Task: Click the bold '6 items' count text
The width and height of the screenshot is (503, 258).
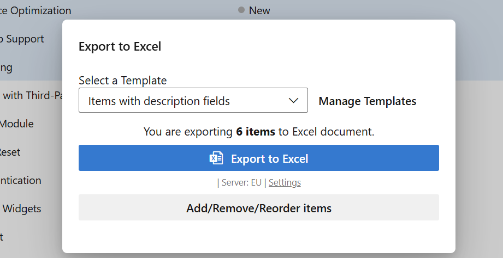Action: point(256,132)
